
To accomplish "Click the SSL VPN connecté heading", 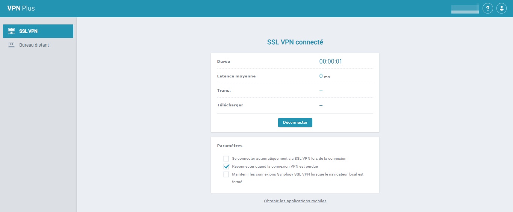I will pos(295,42).
